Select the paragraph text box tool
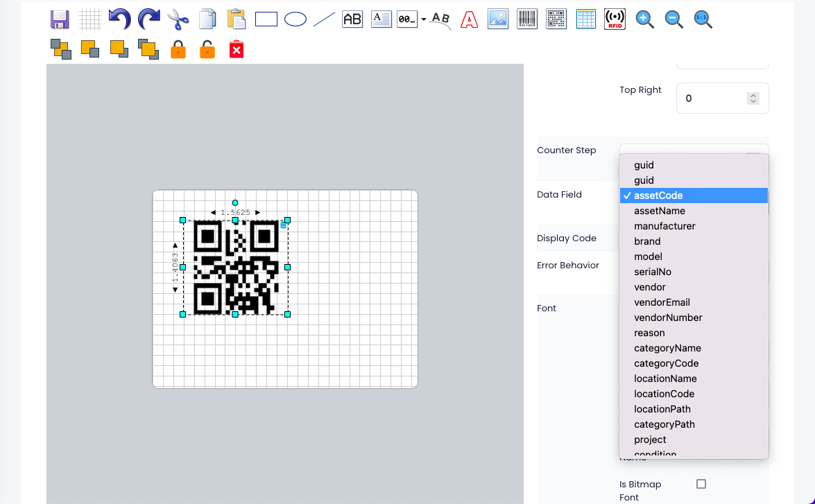The width and height of the screenshot is (815, 504). [x=381, y=19]
